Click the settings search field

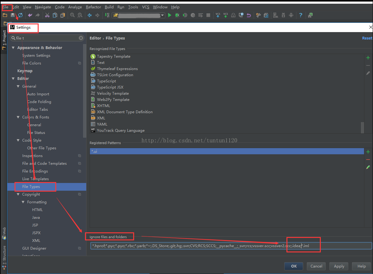47,38
